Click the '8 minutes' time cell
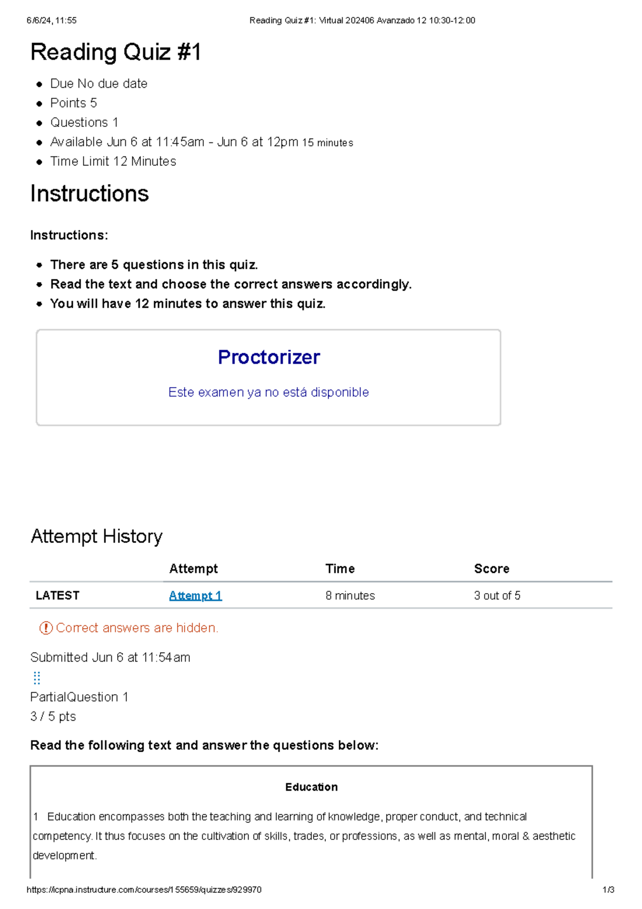 350,595
